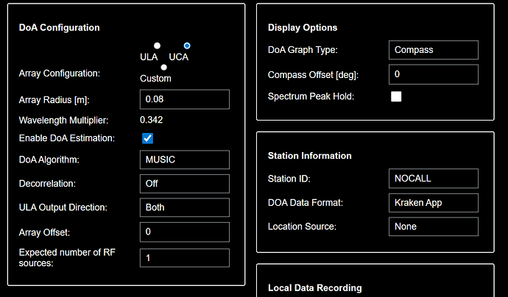
Task: Expand the Location Source dropdown
Action: (x=433, y=226)
